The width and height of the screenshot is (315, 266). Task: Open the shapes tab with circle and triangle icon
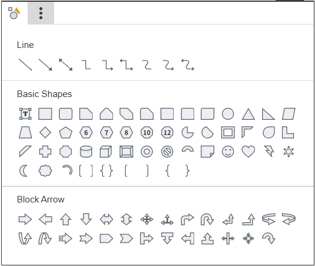14,13
